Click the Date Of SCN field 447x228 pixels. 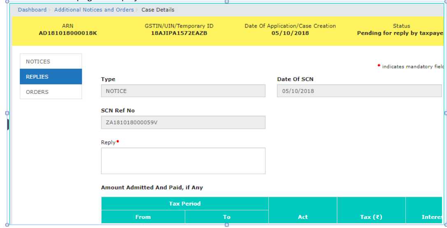click(x=359, y=91)
